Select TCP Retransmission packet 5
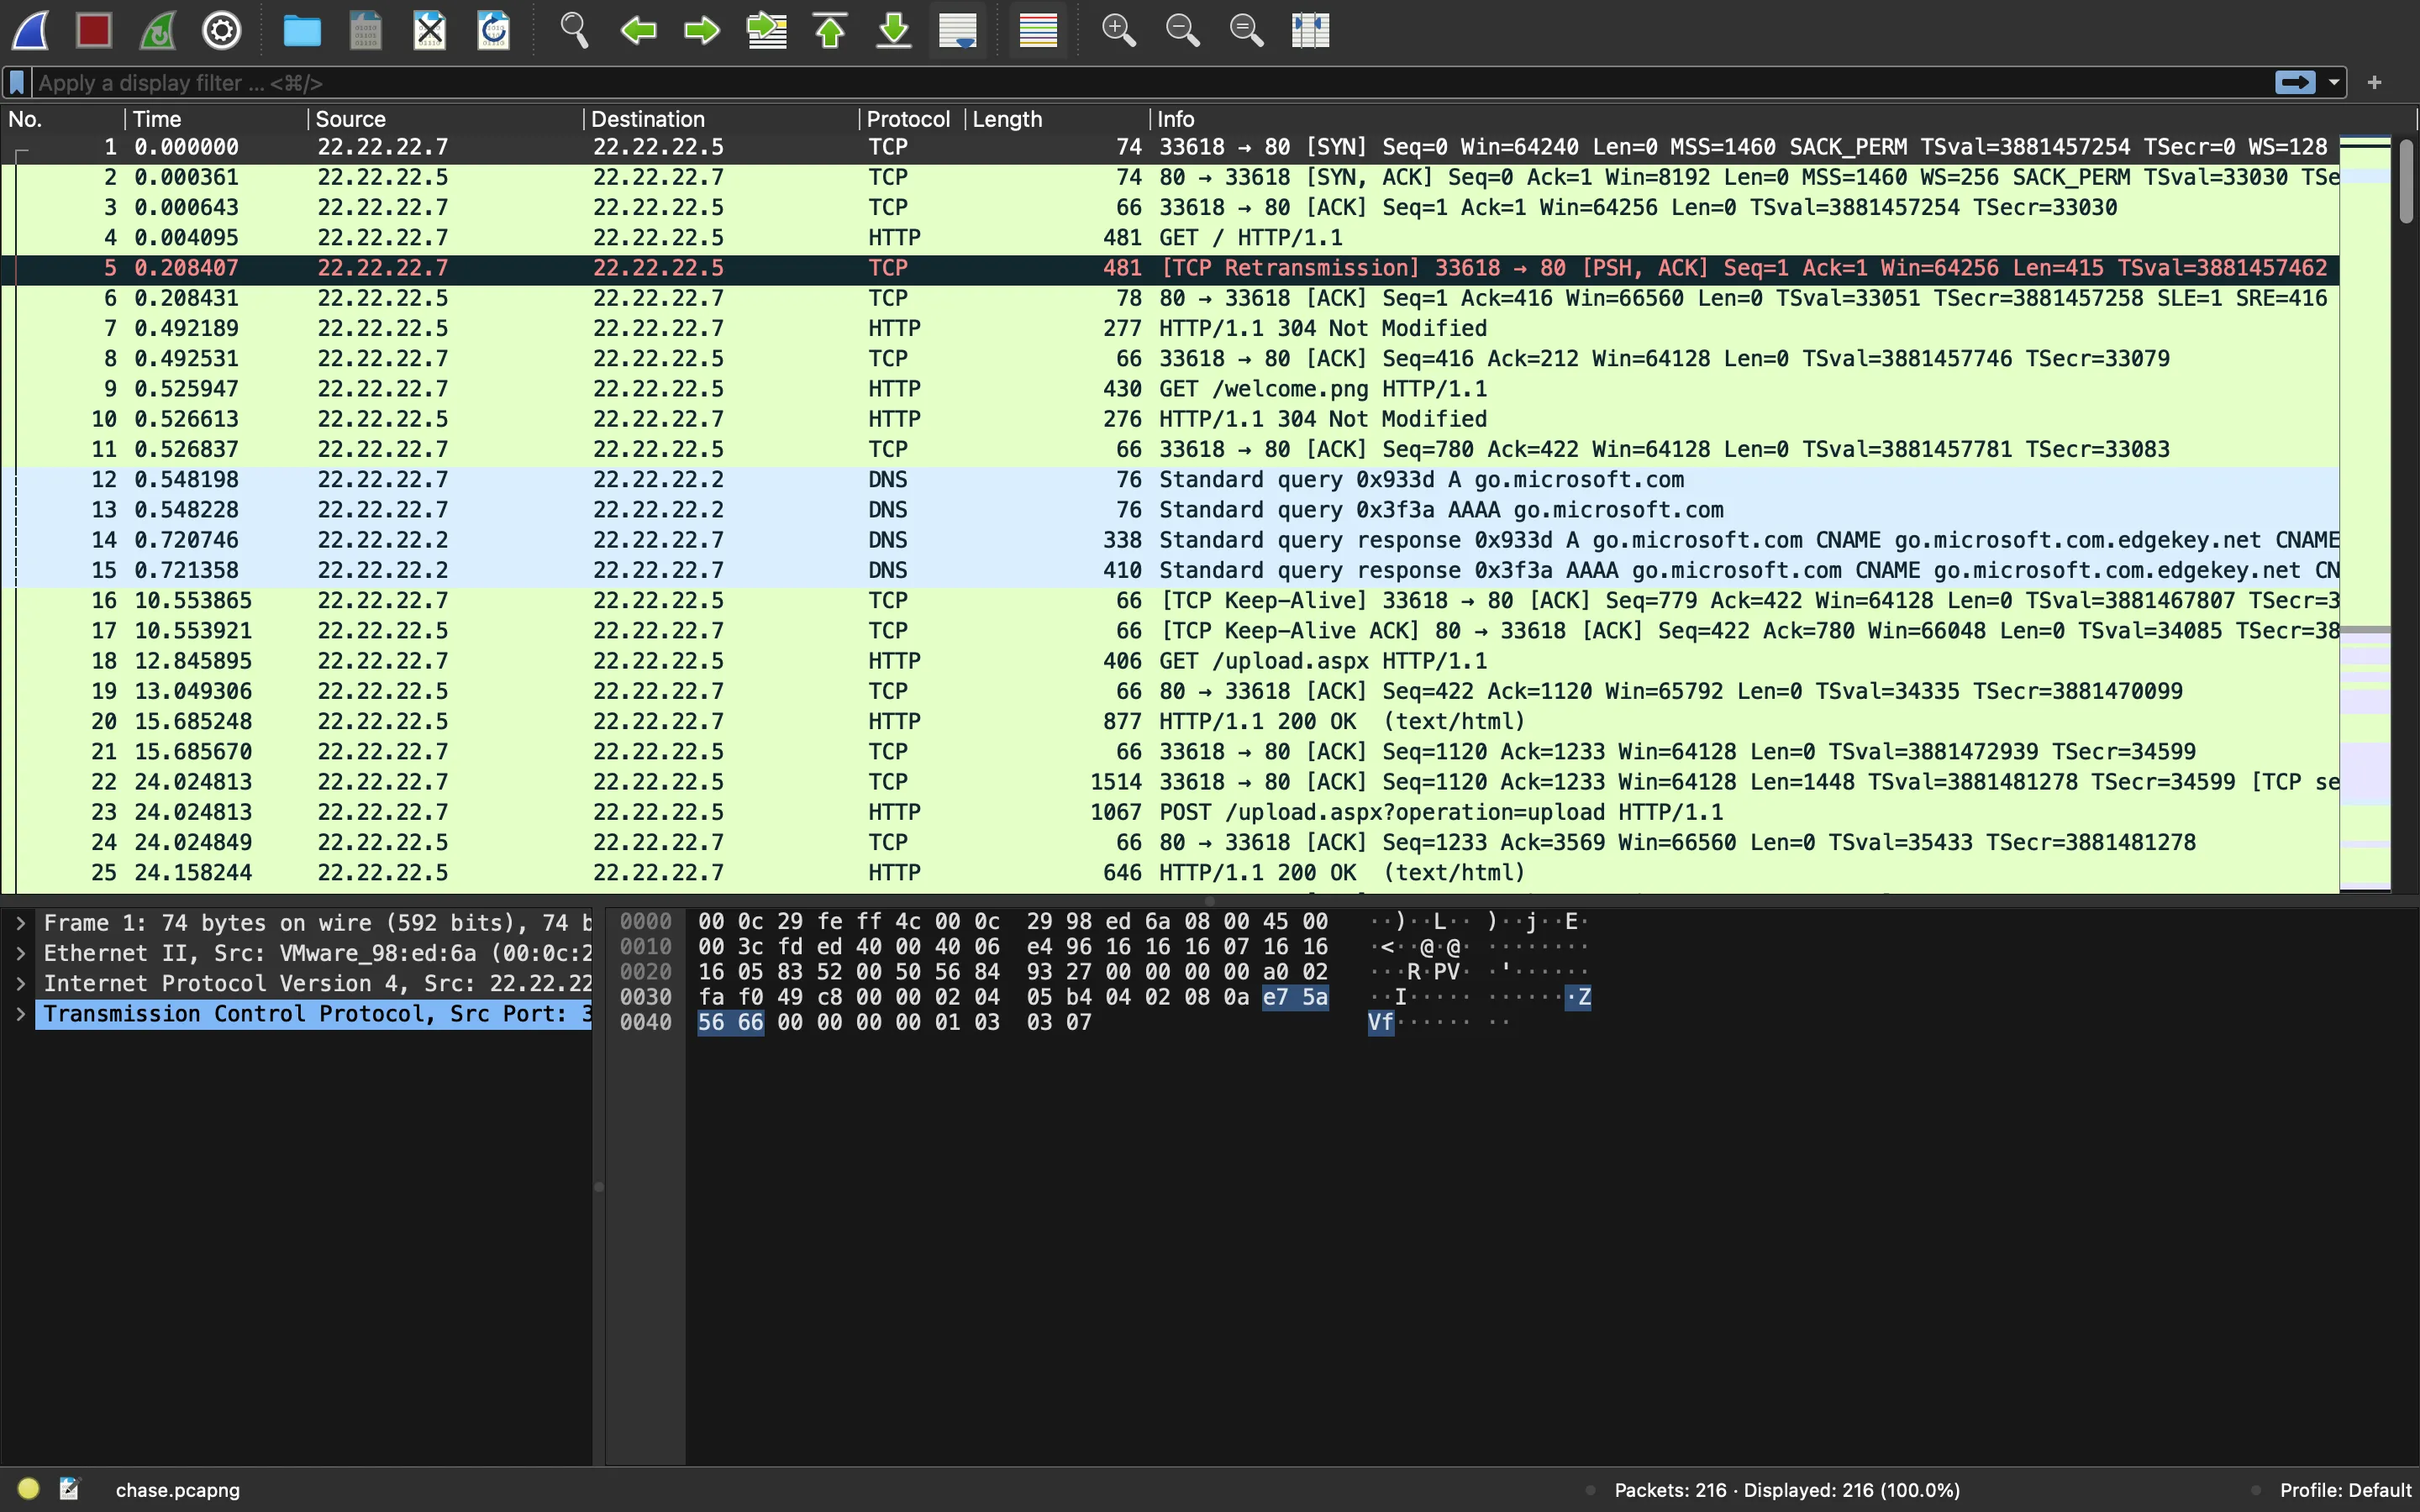Viewport: 2420px width, 1512px height. [1170, 268]
